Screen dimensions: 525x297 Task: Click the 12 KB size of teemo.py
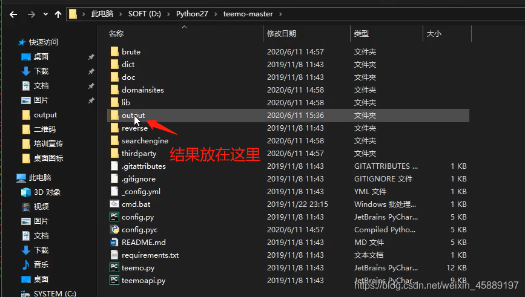457,268
